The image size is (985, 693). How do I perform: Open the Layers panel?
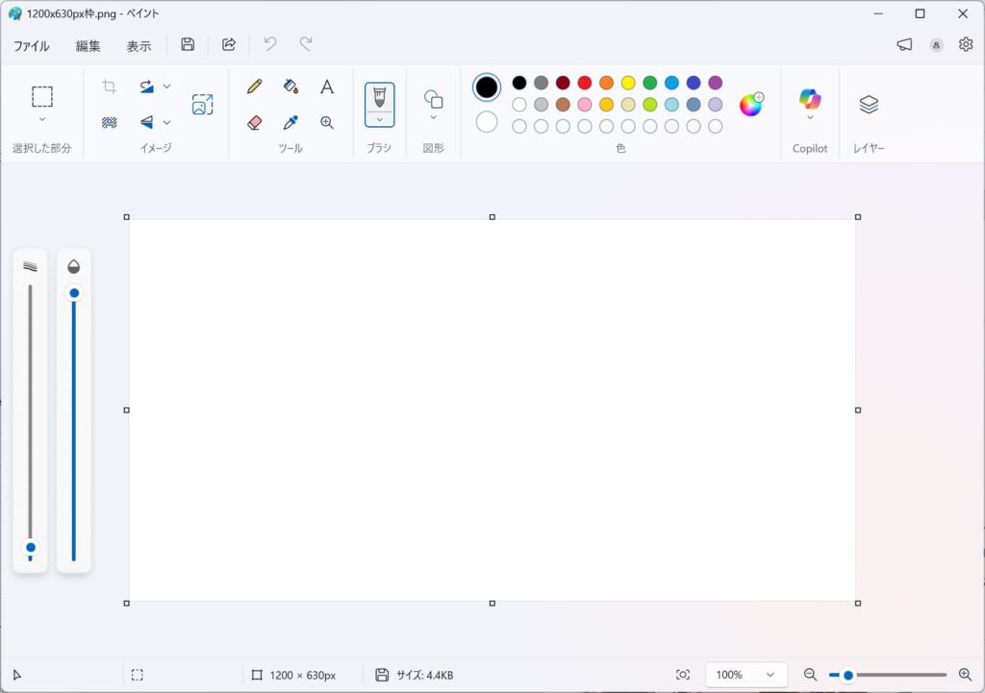coord(869,104)
